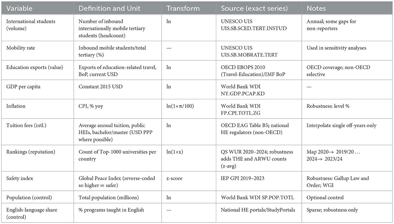The width and height of the screenshot is (394, 224).
Task: Select the International students (volume) cell
Action: [x=31, y=24]
